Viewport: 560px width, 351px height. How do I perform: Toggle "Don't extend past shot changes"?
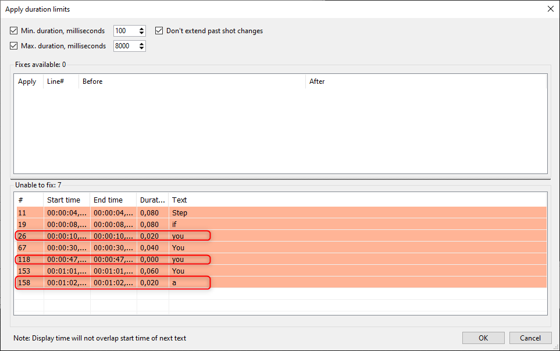point(159,30)
